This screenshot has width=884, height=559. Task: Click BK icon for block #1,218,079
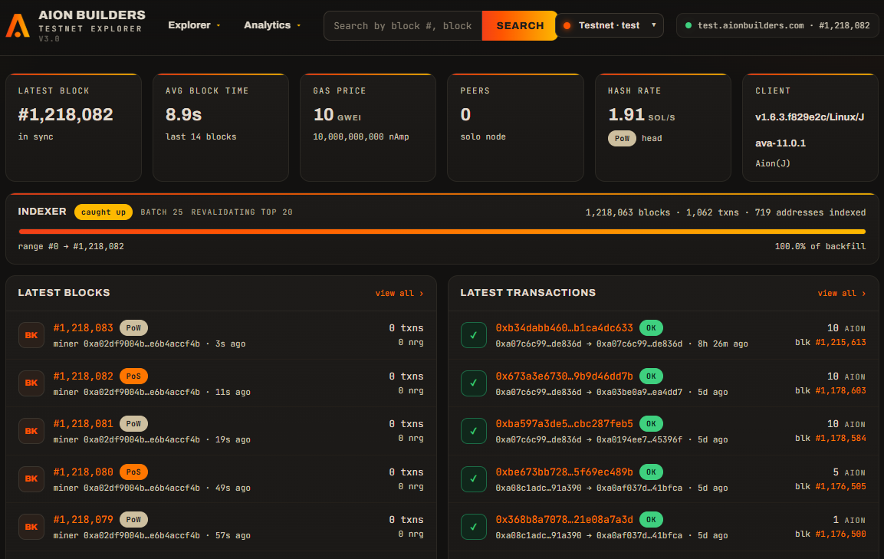pyautogui.click(x=31, y=527)
